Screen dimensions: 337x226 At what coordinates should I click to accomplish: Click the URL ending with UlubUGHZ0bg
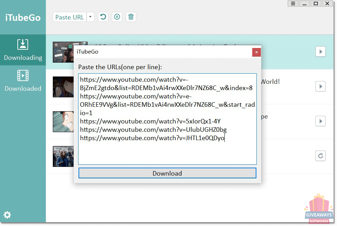pos(153,130)
